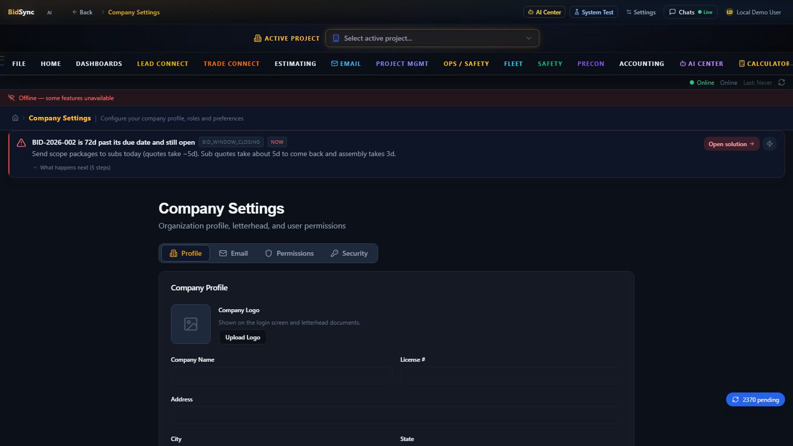
Task: Switch to the Security tab
Action: [x=349, y=253]
